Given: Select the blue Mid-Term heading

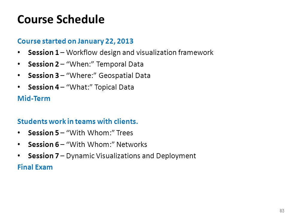Looking at the screenshot, I should (x=34, y=99).
